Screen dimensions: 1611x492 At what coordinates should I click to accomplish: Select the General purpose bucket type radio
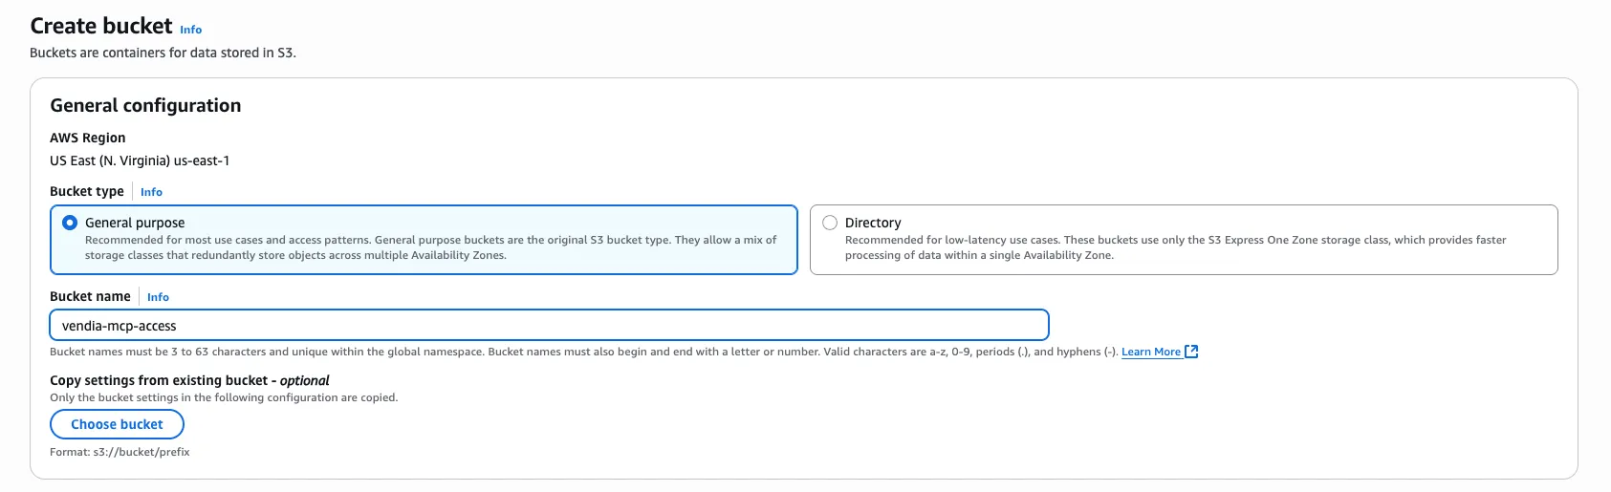[70, 223]
